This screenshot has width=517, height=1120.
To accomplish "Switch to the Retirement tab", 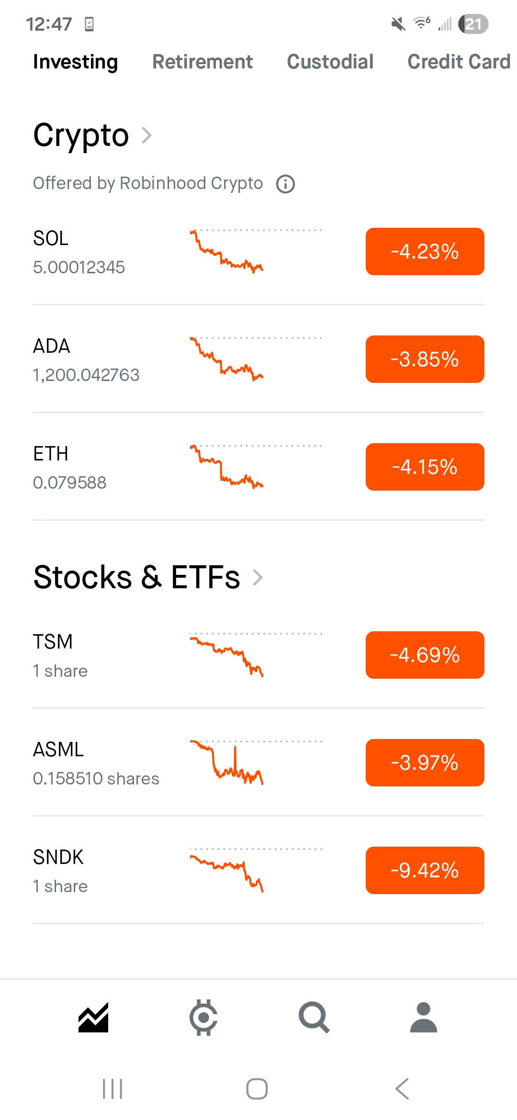I will (202, 62).
